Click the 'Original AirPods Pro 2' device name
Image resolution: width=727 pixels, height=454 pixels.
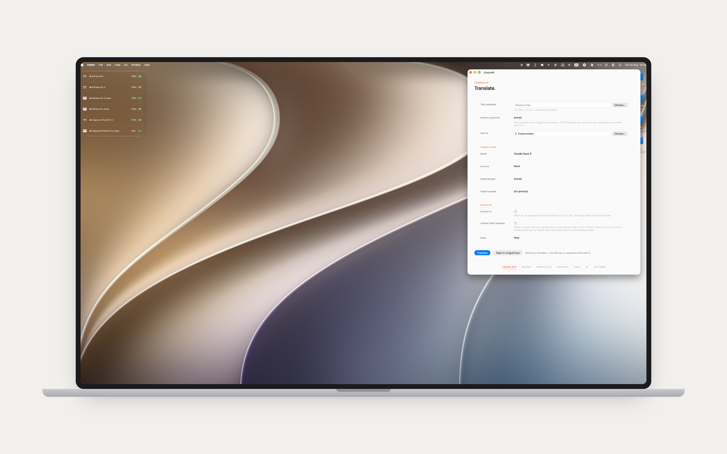coord(102,120)
